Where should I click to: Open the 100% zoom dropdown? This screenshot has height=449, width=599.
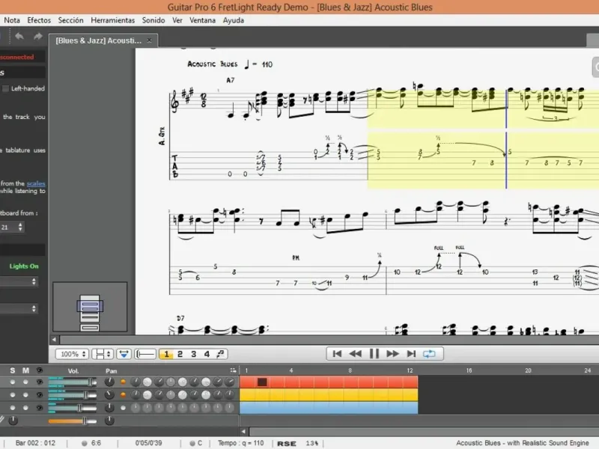[x=72, y=354]
